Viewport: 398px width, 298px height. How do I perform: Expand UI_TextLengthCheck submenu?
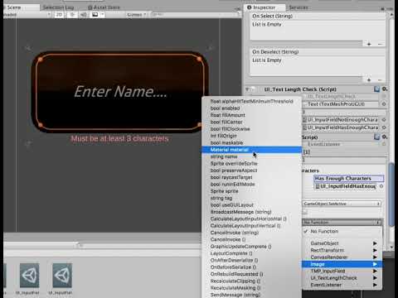point(342,278)
